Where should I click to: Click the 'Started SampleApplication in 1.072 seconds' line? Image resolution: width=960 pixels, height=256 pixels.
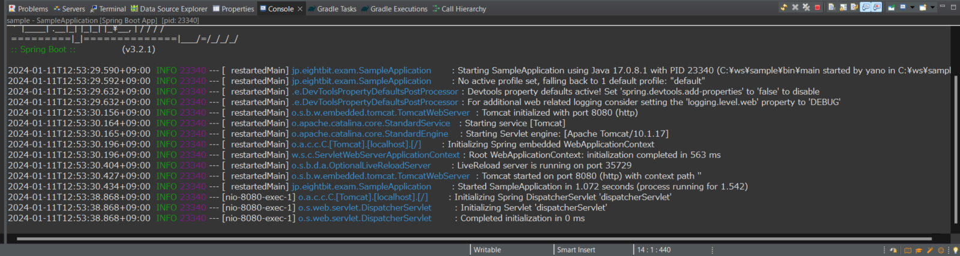click(x=378, y=186)
